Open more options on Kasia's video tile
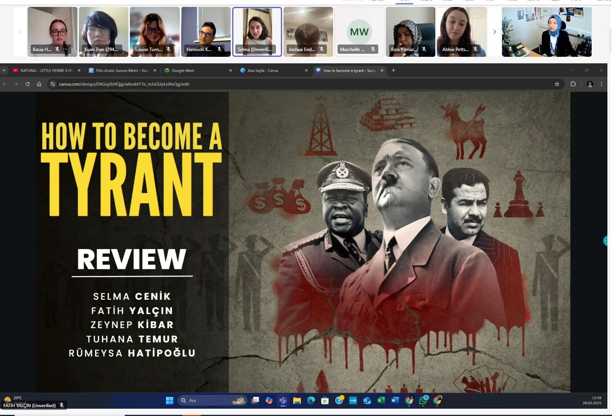 [x=65, y=49]
